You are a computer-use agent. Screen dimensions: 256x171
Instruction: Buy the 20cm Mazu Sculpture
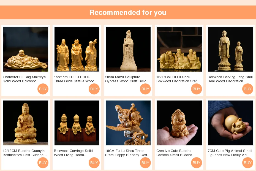[x=145, y=89]
